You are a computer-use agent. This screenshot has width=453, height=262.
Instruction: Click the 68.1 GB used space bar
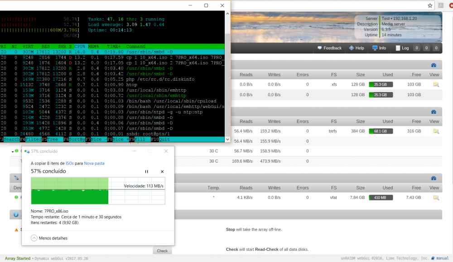[x=381, y=131]
